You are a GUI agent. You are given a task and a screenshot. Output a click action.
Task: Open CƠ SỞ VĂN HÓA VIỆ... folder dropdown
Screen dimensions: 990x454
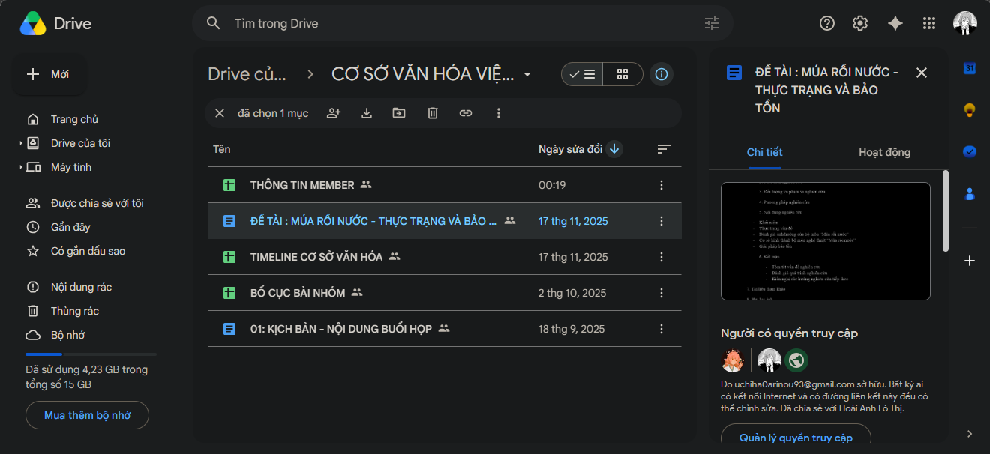point(527,74)
